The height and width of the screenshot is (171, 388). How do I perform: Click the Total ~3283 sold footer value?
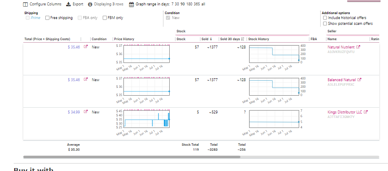213,149
